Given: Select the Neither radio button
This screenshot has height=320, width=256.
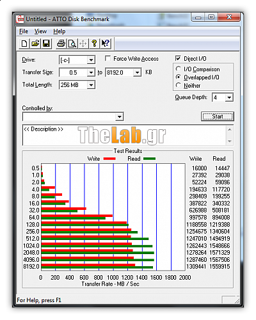Looking at the screenshot, I should coord(178,85).
